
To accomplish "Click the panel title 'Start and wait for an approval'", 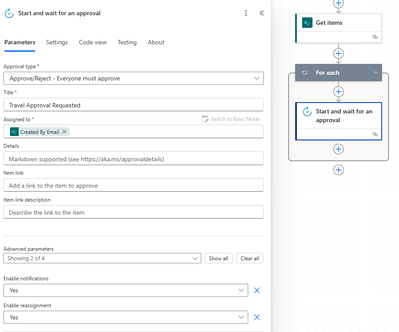I will [x=59, y=13].
